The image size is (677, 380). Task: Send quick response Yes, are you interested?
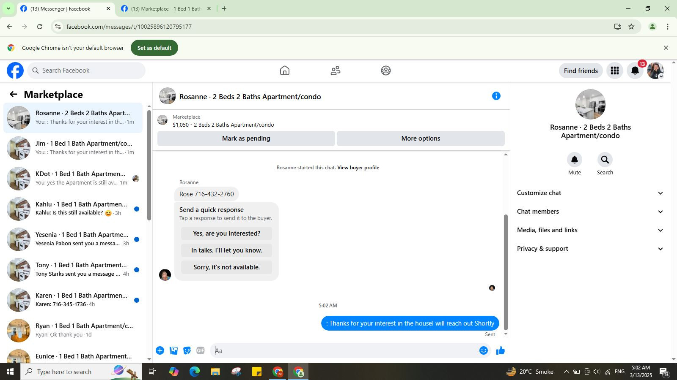tap(226, 233)
